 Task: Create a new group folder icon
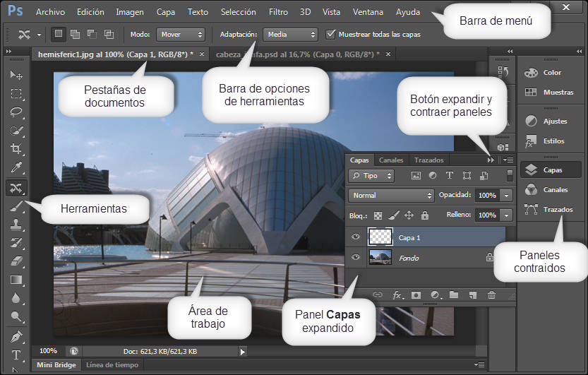454,294
